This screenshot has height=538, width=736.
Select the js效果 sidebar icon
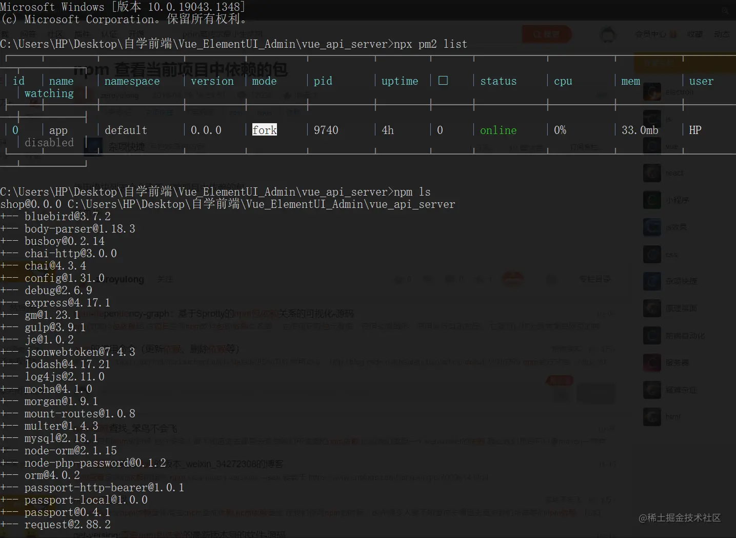[x=652, y=227]
